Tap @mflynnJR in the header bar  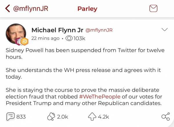tap(30, 9)
